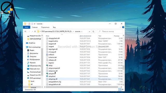Select setuperror application icon

pos(47,74)
